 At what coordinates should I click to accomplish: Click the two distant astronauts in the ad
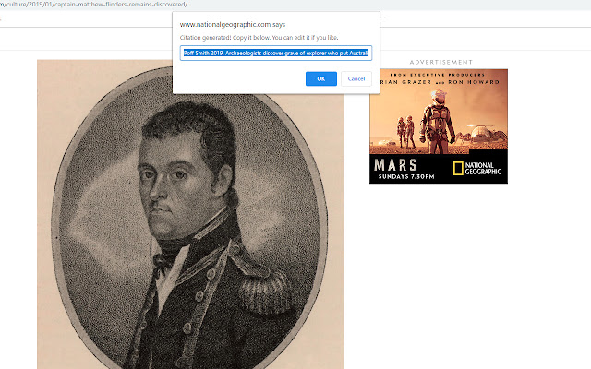point(405,132)
